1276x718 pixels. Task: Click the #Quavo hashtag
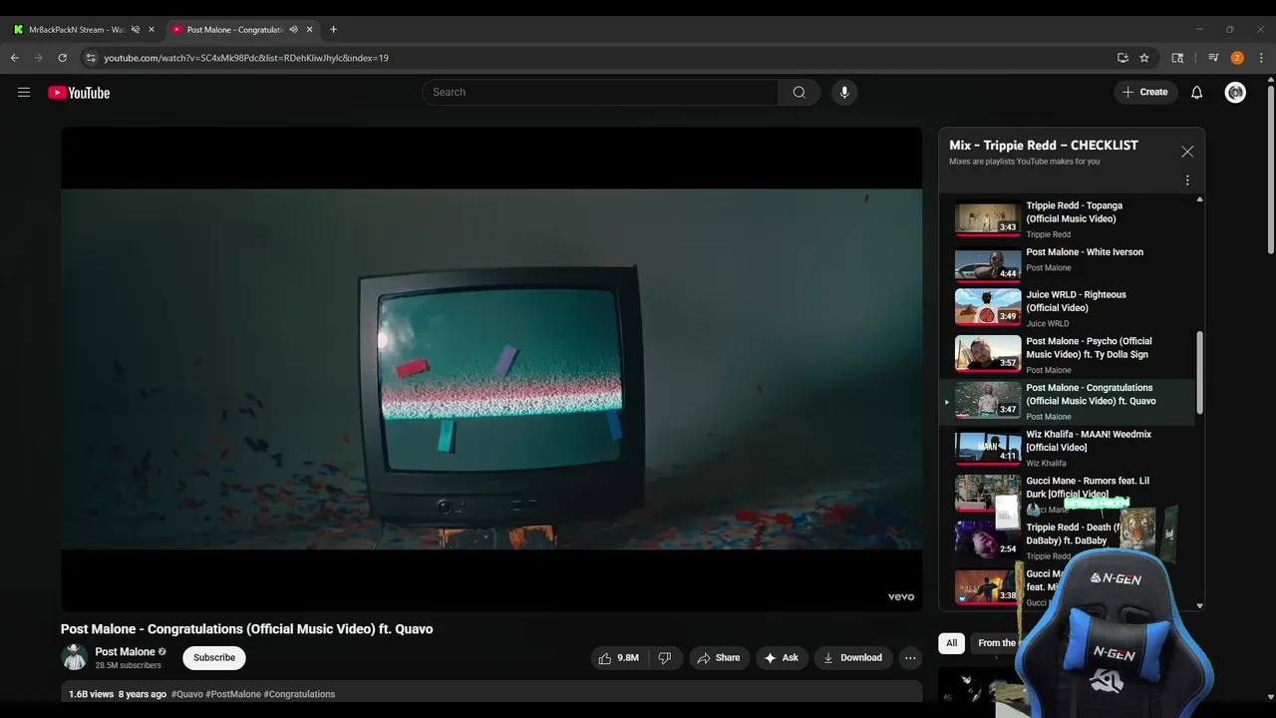(x=186, y=694)
